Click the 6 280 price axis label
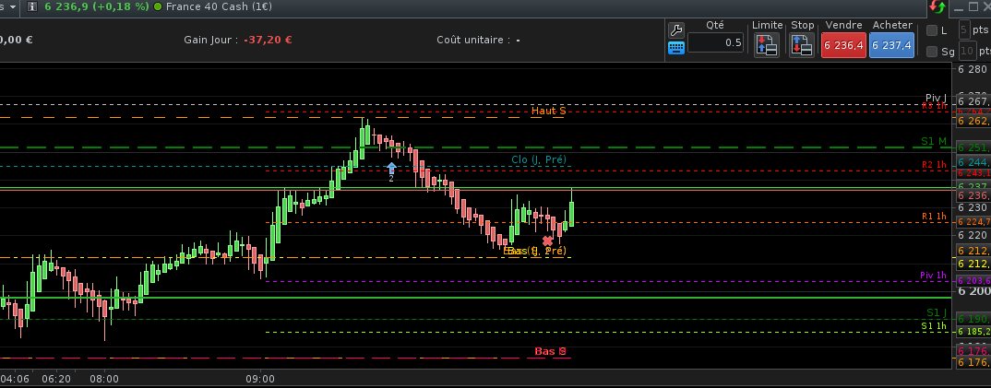Screen dimensions: 991x388 coord(972,69)
